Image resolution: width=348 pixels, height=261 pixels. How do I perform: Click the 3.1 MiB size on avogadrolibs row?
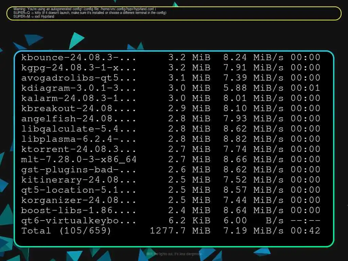(189, 78)
